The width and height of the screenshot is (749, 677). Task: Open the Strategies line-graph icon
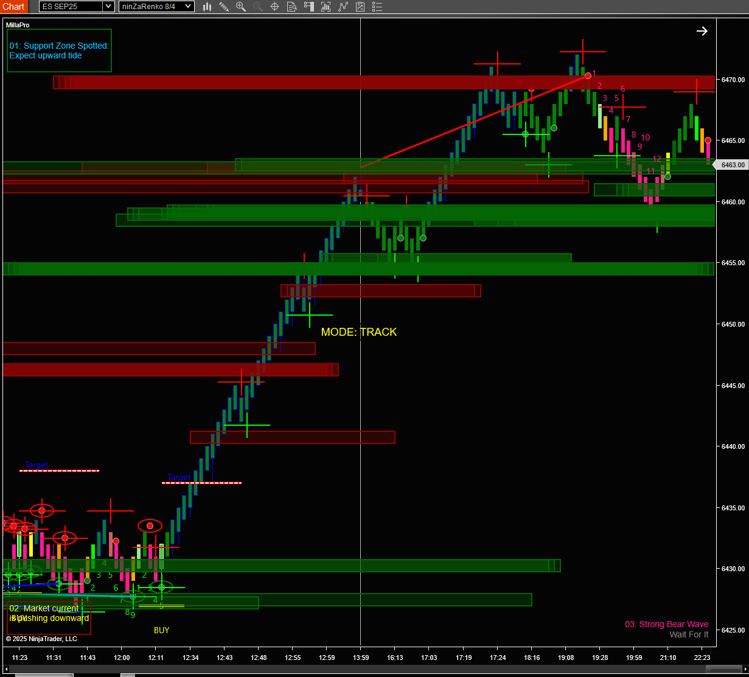[x=344, y=7]
